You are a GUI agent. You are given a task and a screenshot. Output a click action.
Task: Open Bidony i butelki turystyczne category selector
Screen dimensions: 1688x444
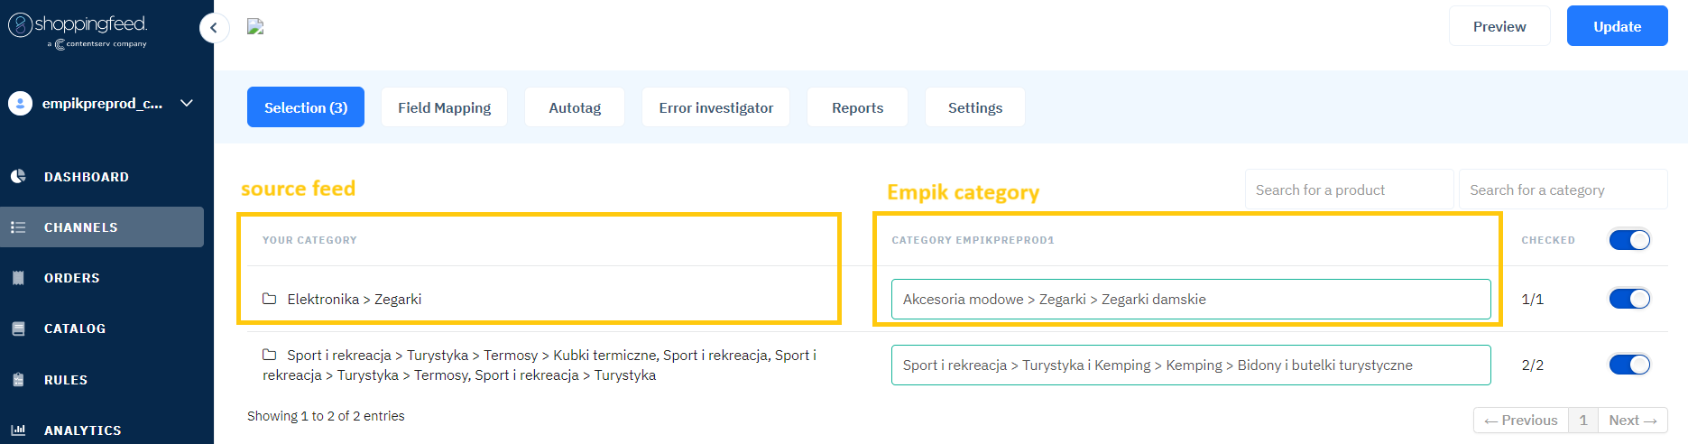click(x=1190, y=365)
